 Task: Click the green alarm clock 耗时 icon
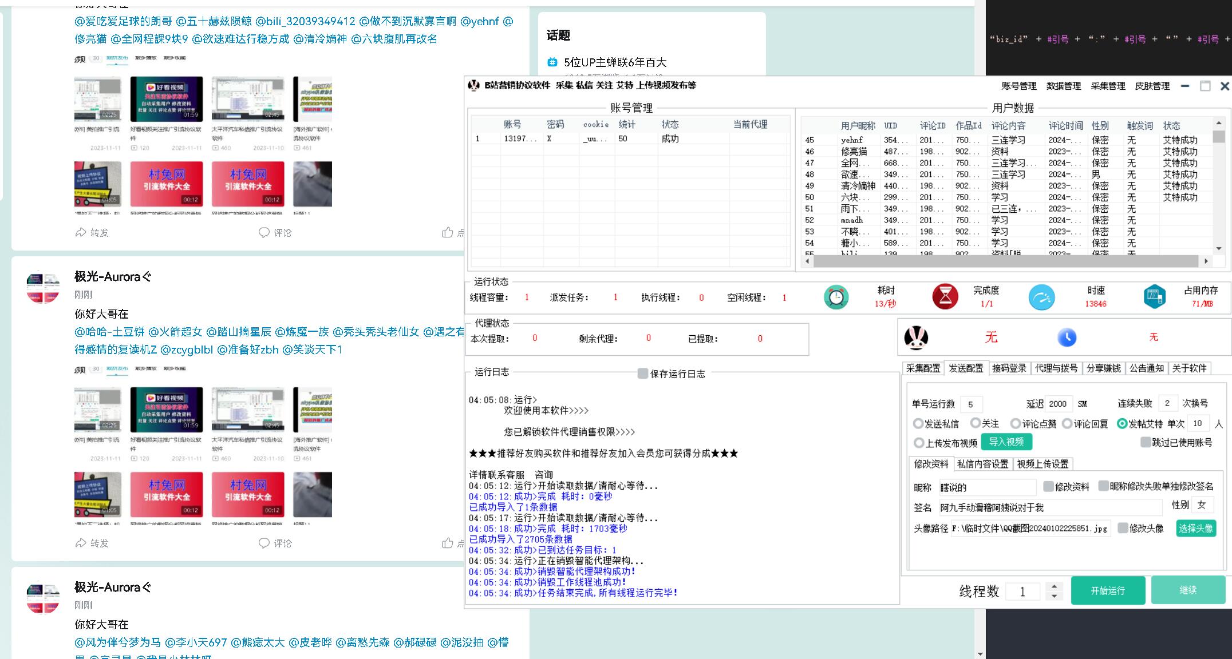pos(836,297)
